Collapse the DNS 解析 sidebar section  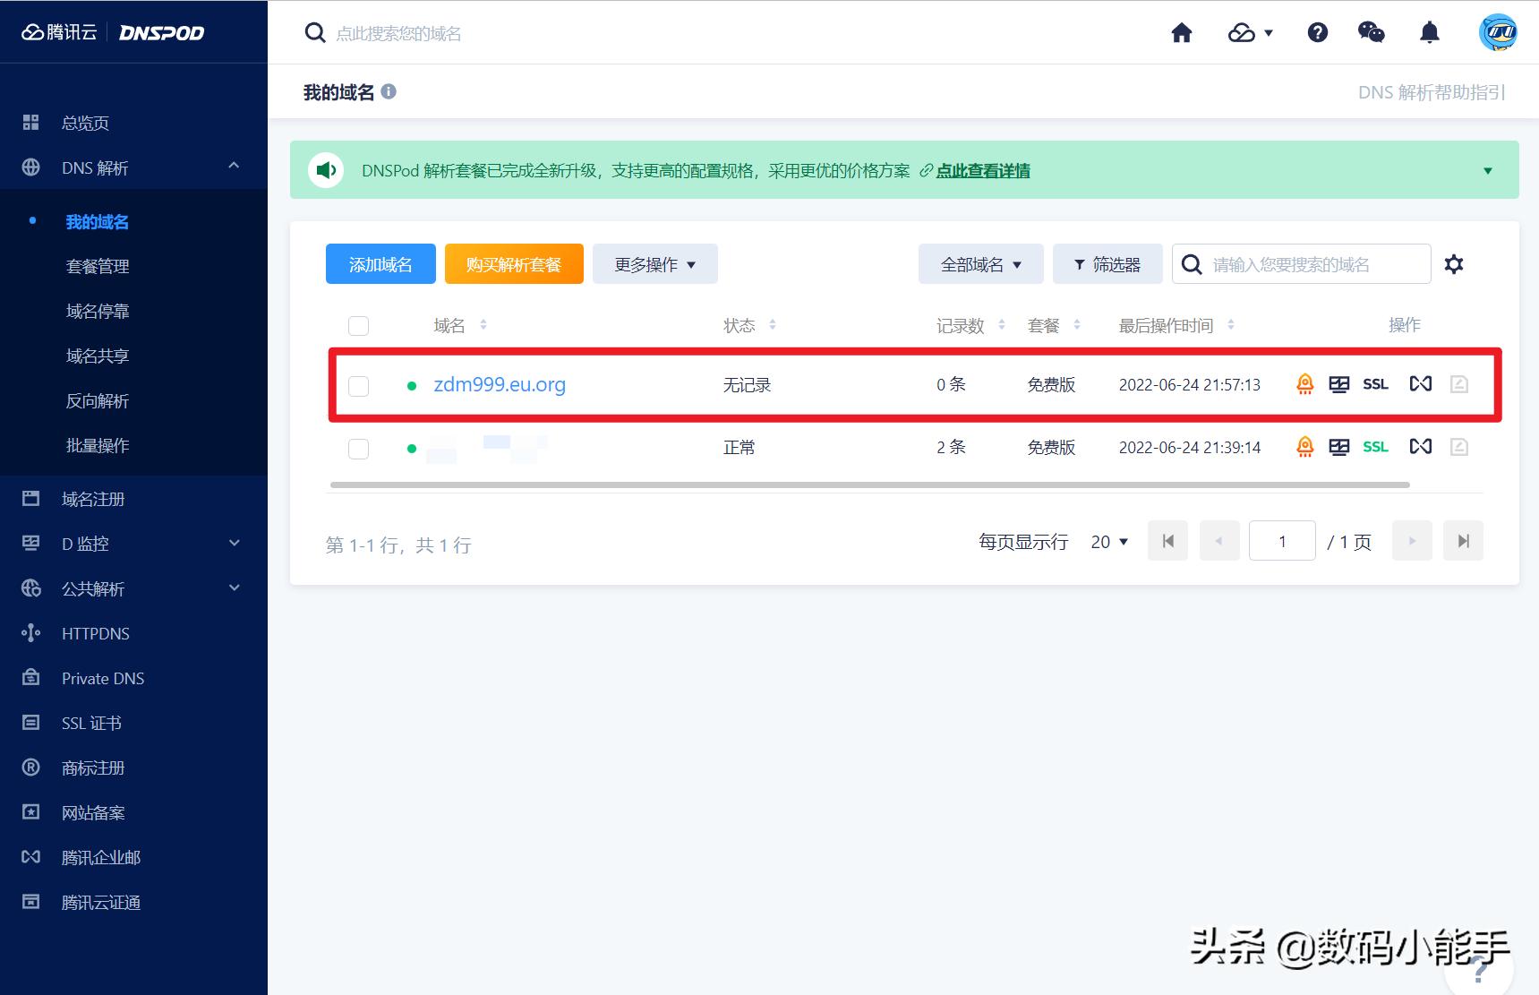tap(234, 167)
